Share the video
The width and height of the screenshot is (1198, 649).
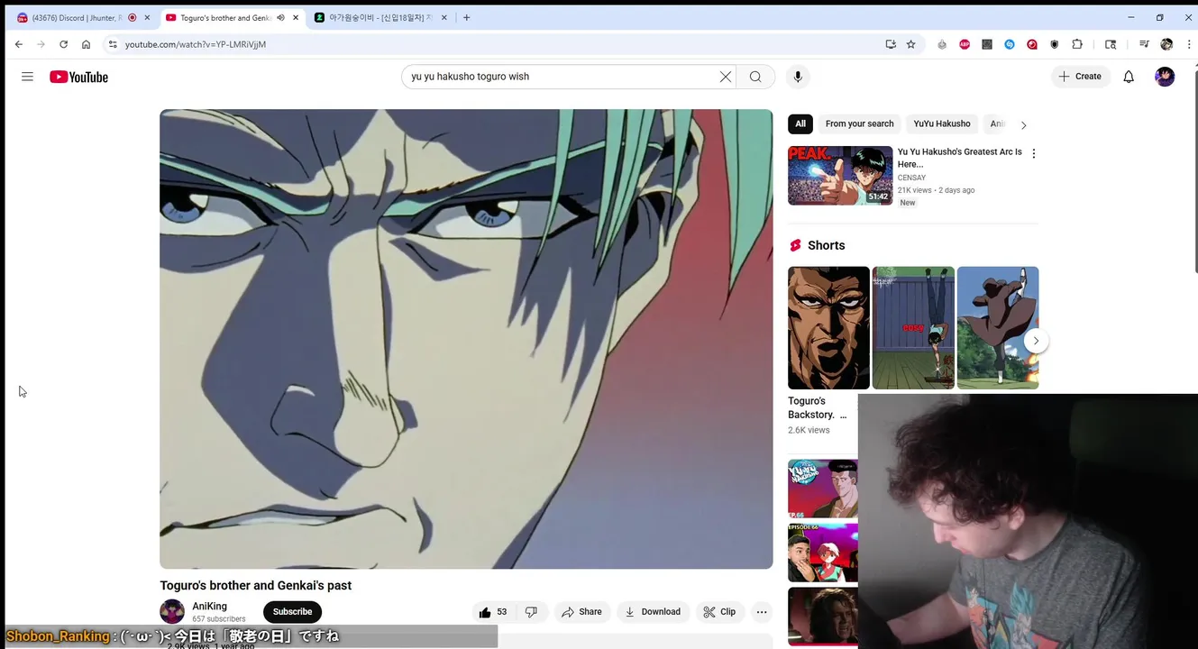click(581, 612)
